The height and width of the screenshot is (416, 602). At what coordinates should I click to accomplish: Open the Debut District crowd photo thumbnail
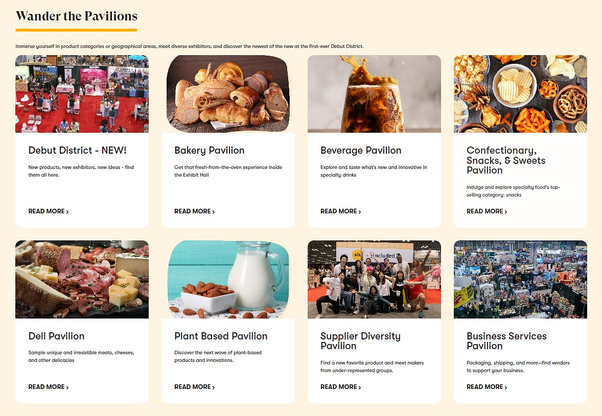point(82,94)
